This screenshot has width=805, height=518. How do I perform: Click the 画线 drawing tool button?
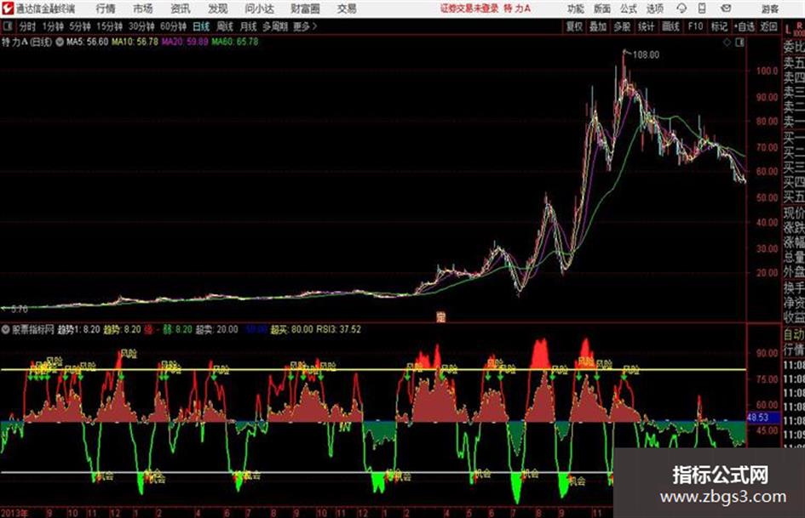pyautogui.click(x=670, y=26)
